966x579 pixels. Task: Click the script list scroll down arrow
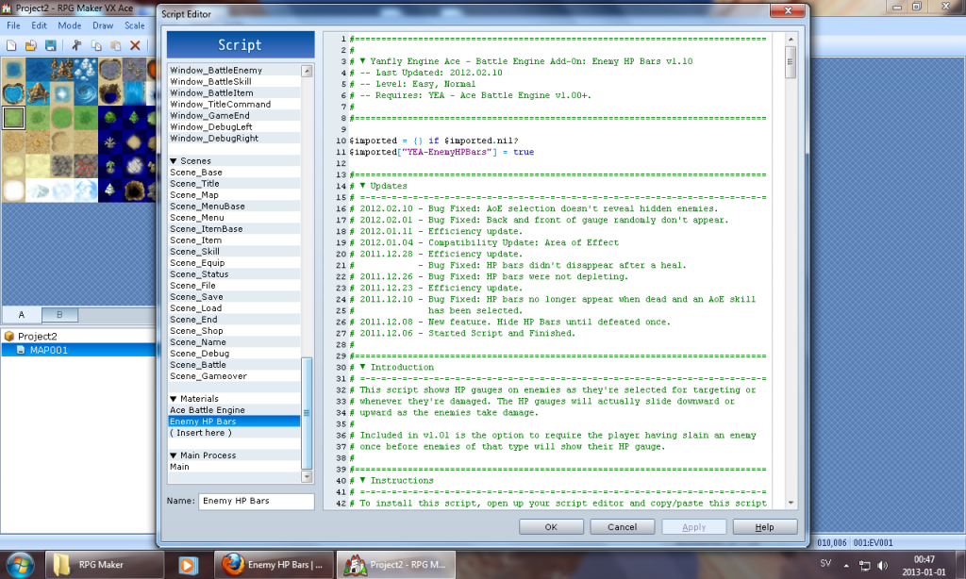point(307,477)
